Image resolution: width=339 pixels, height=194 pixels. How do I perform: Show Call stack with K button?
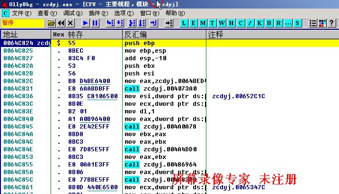pyautogui.click(x=259, y=23)
